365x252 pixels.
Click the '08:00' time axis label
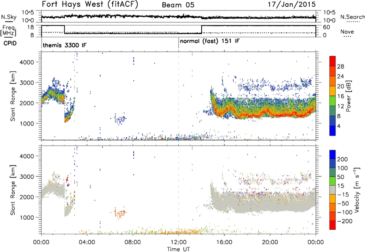click(x=133, y=242)
